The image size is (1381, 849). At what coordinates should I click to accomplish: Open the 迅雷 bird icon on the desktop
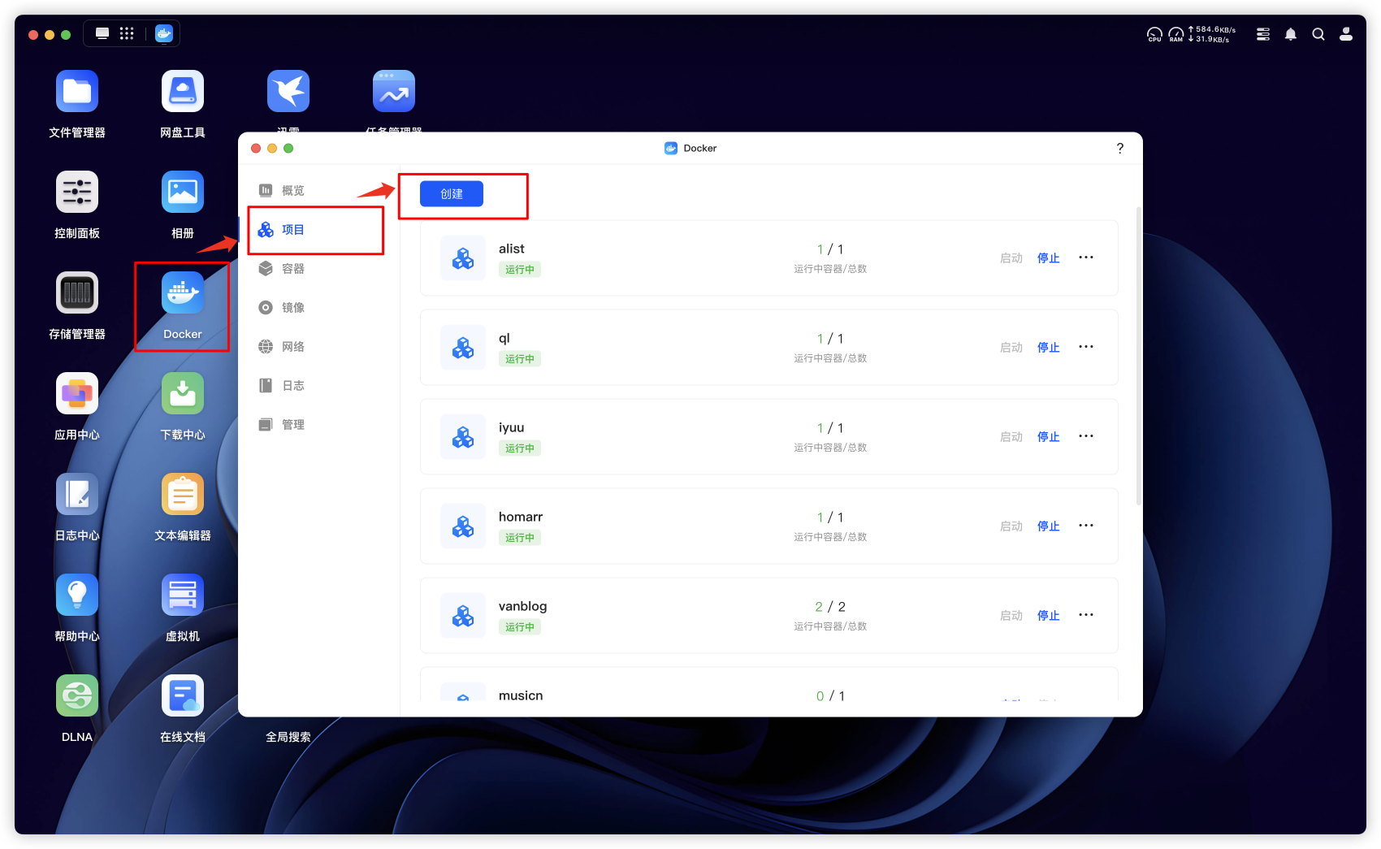pyautogui.click(x=288, y=91)
